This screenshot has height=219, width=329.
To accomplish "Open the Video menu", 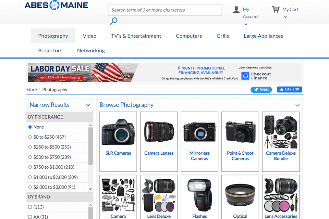I will 89,36.
